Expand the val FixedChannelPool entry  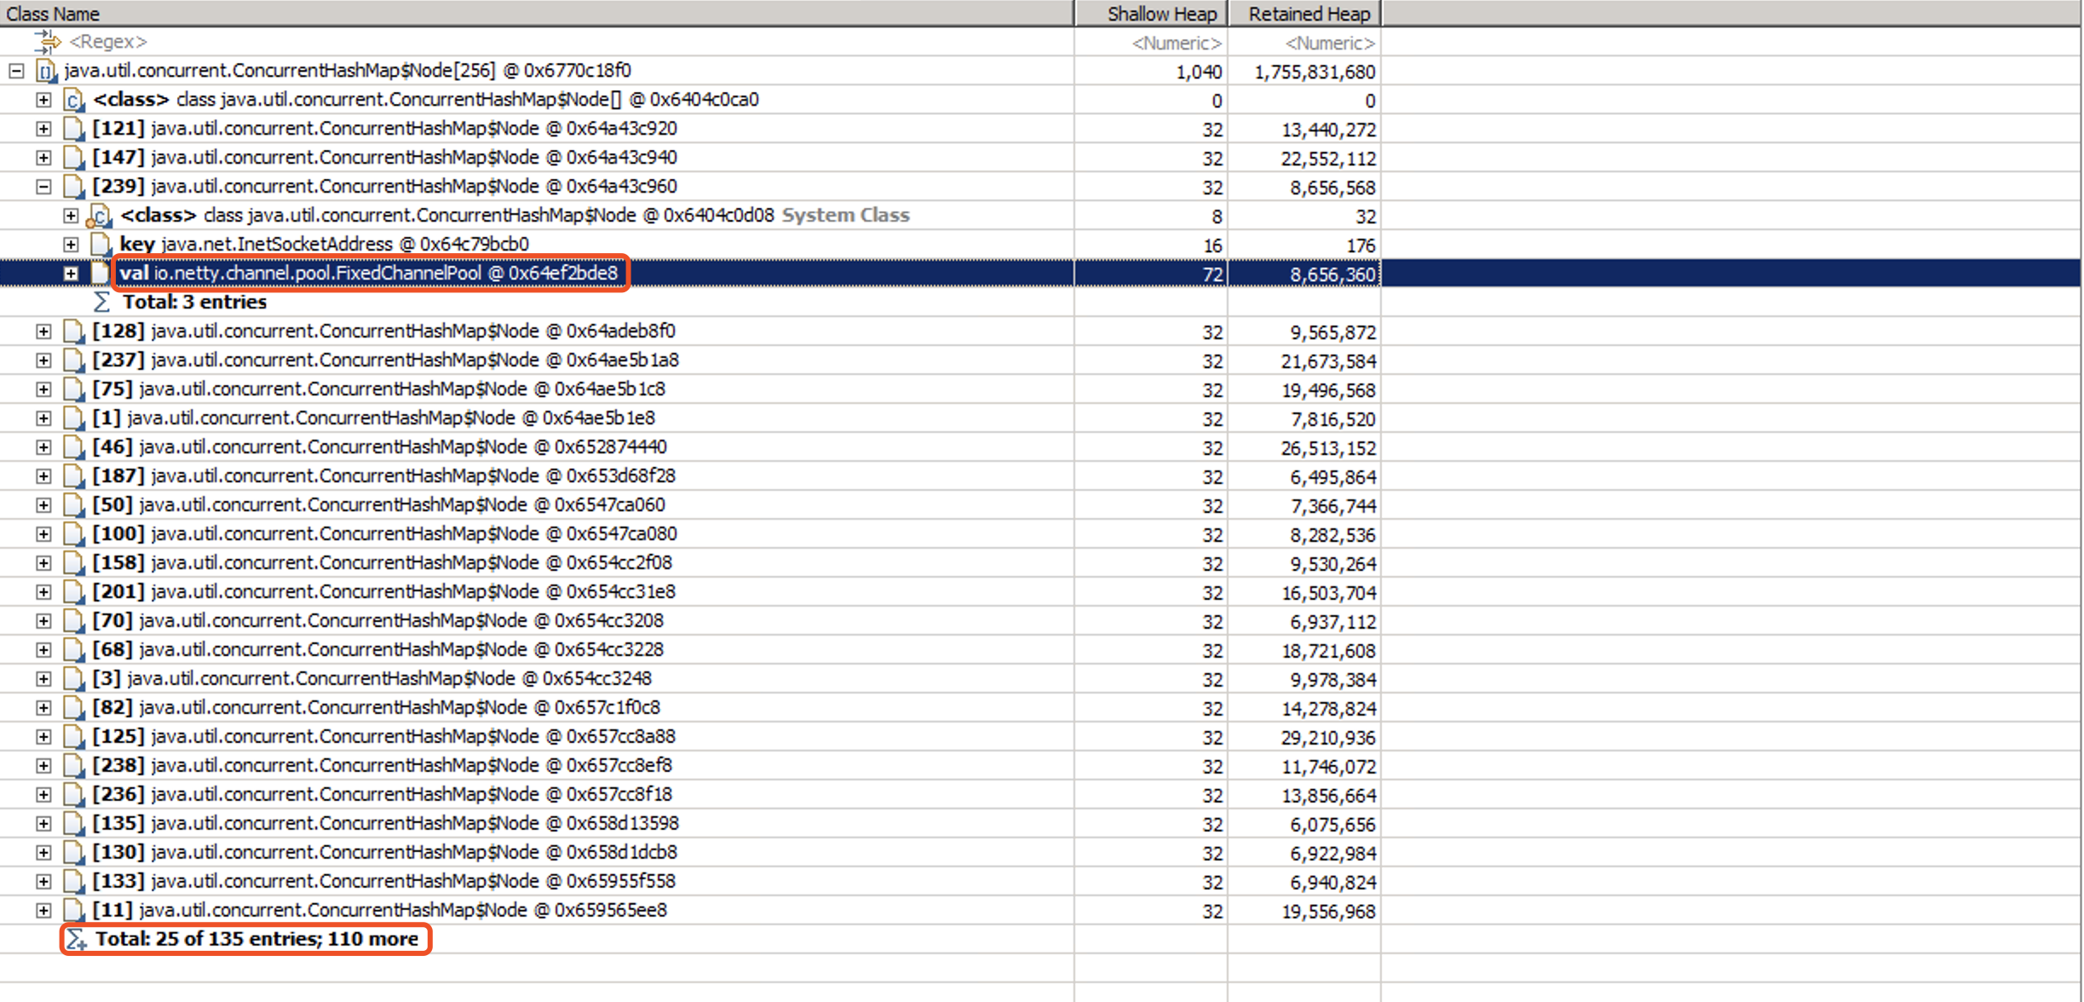pos(71,274)
